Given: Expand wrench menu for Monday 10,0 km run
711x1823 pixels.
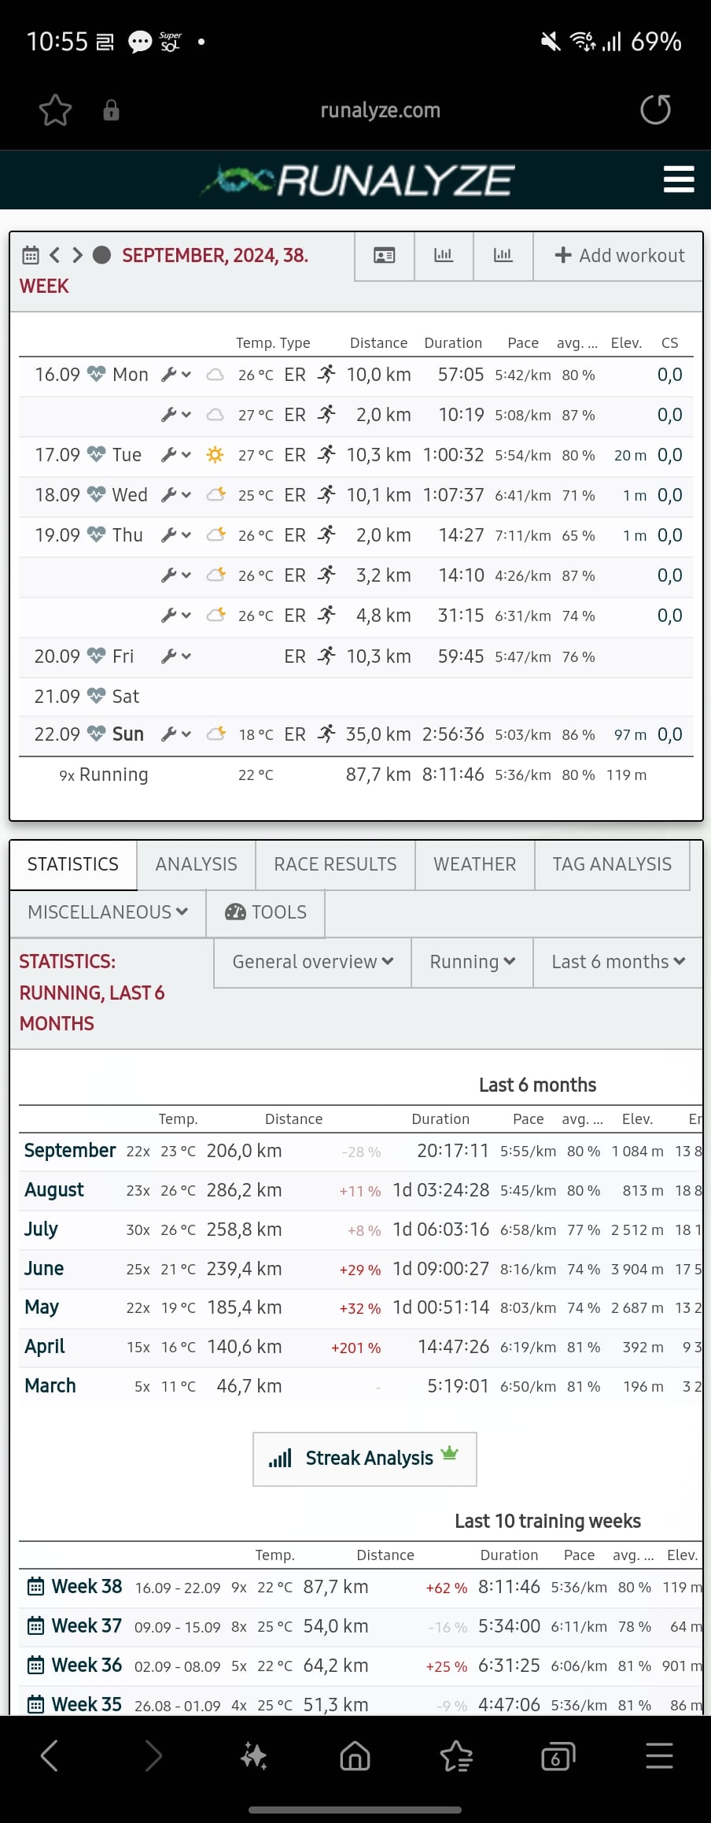Looking at the screenshot, I should click(176, 375).
